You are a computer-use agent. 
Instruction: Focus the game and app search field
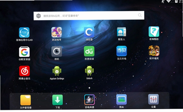89,16
